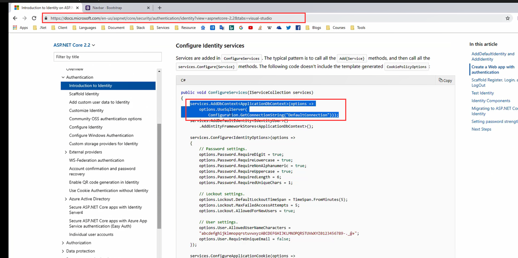Open the Courses bookmarks folder
Image resolution: width=518 pixels, height=258 pixels.
click(x=336, y=28)
